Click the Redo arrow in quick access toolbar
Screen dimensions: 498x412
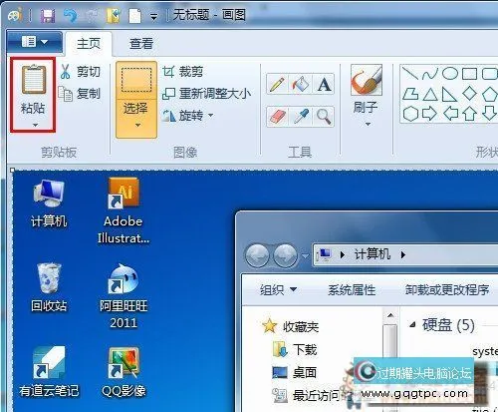[x=91, y=15]
